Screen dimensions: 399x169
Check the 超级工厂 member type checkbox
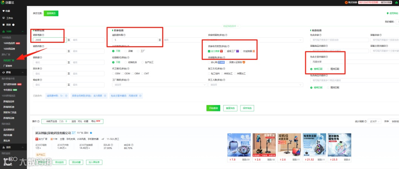[x=225, y=51]
